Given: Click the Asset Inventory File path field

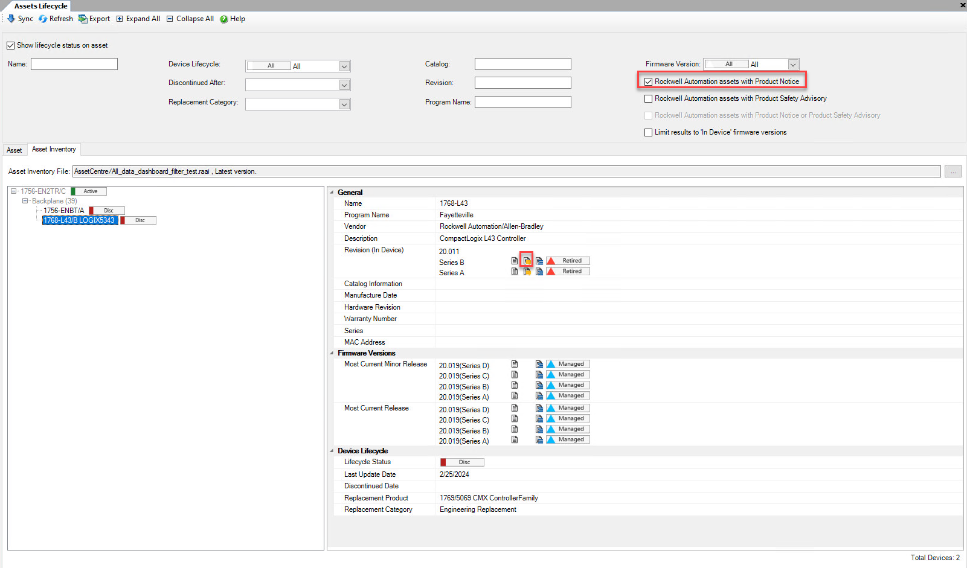Looking at the screenshot, I should point(507,171).
